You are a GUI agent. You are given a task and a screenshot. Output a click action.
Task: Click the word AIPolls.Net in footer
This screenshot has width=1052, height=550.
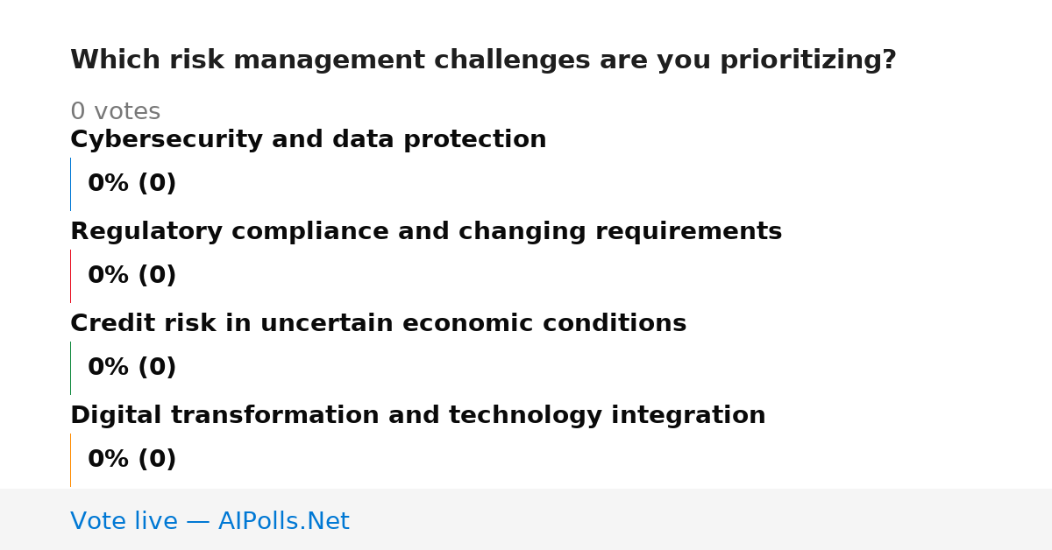[x=283, y=521]
